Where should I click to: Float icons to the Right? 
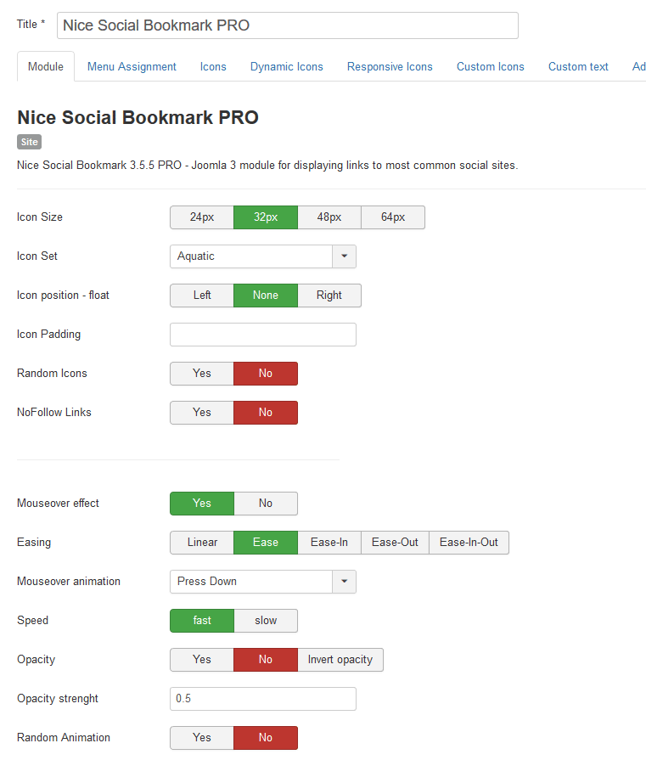tap(329, 296)
